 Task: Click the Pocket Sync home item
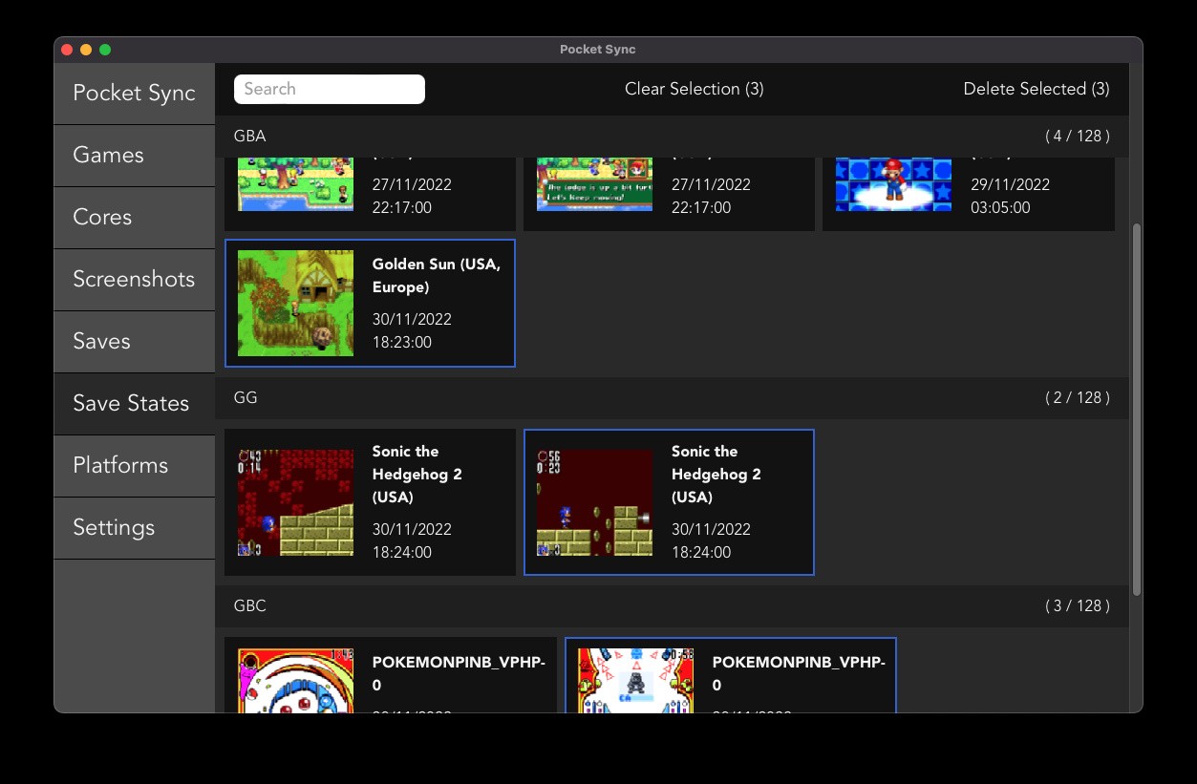pos(134,94)
